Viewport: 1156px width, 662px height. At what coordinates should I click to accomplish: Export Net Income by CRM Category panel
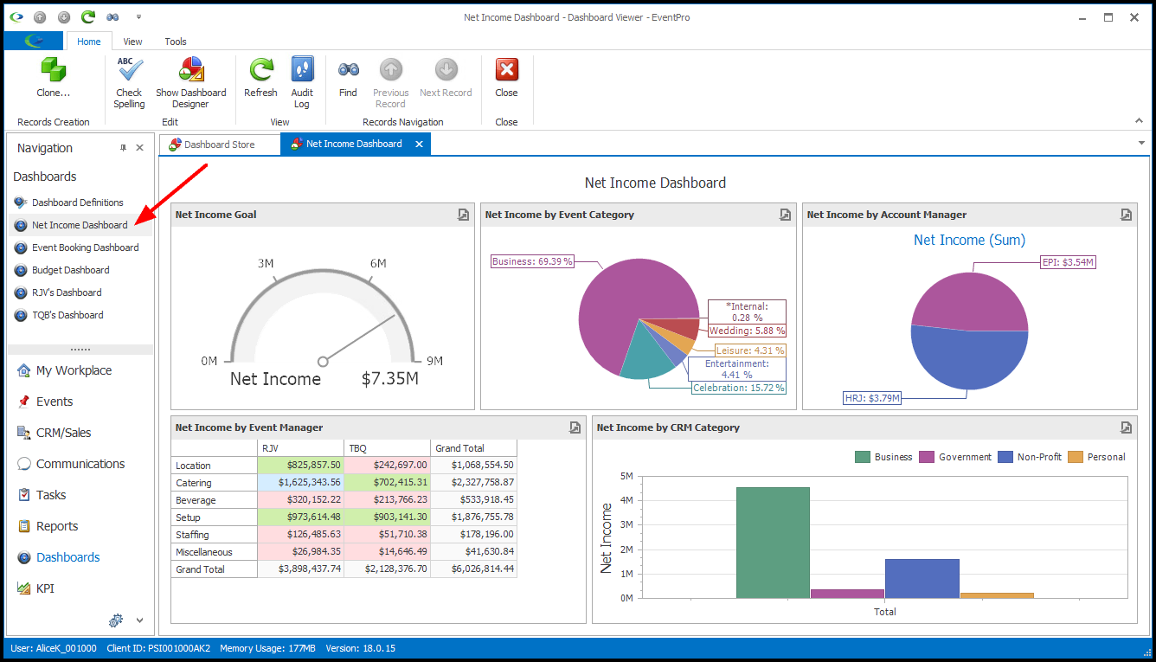point(1126,427)
